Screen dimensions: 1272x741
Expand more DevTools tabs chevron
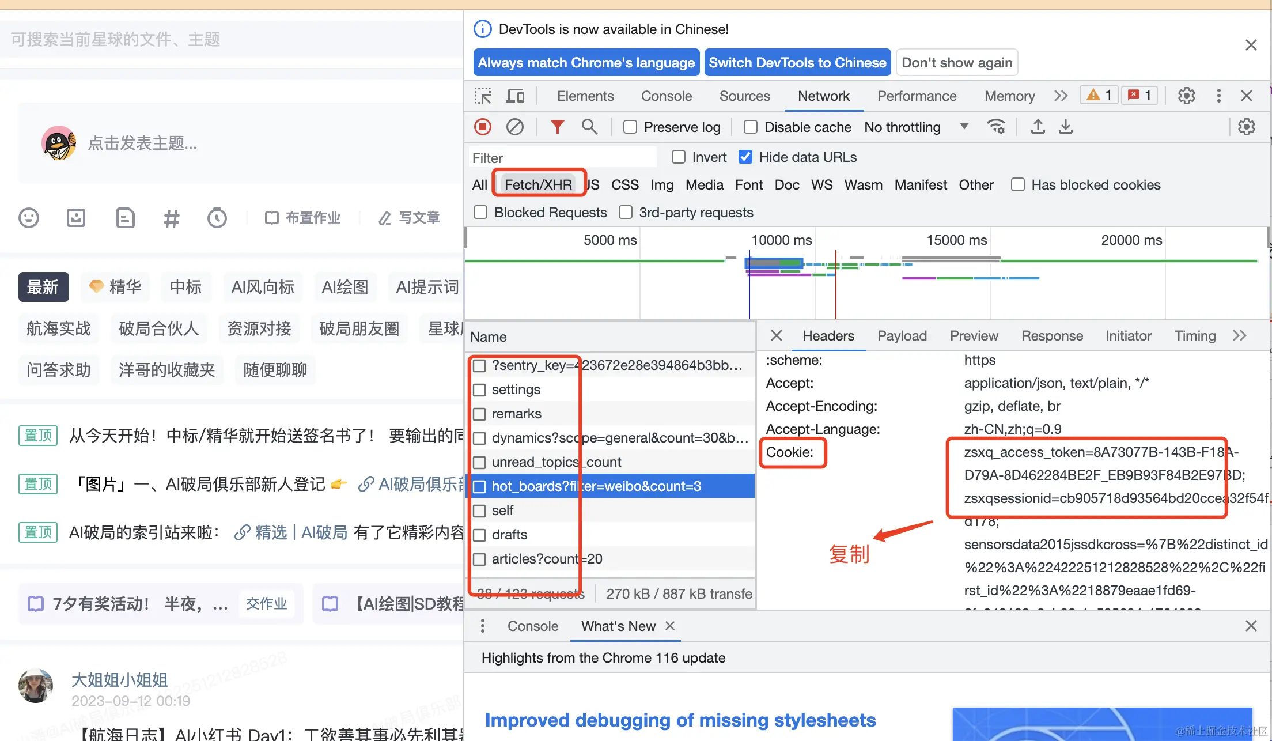1061,96
